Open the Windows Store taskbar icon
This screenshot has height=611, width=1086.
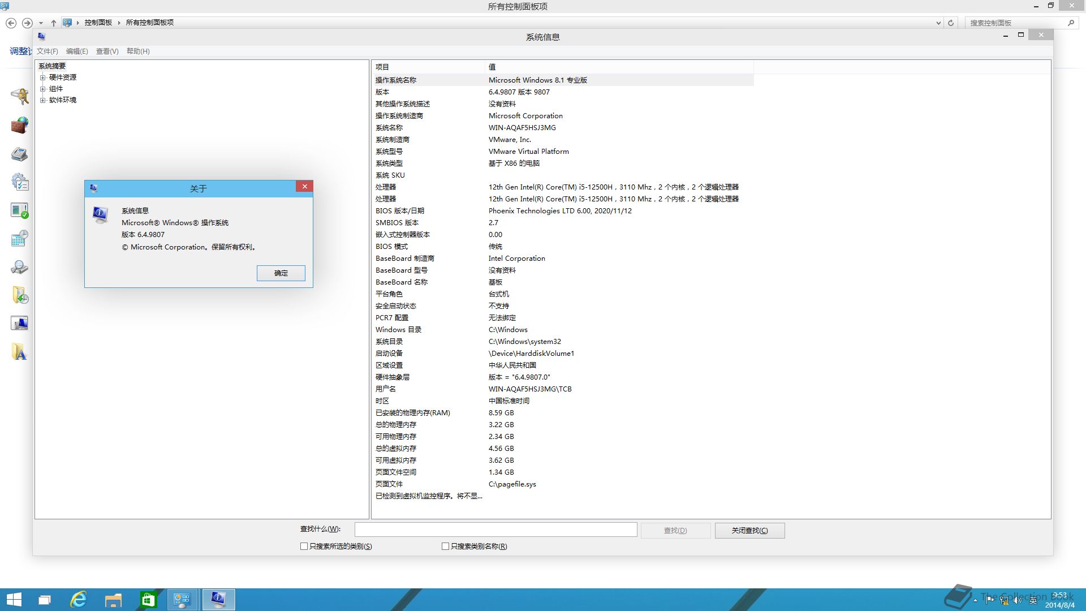[148, 600]
